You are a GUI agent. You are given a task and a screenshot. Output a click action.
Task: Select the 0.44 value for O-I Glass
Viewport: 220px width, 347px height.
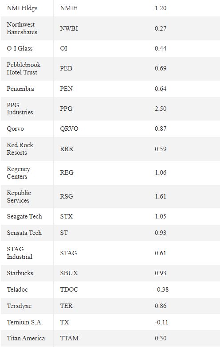tap(161, 48)
